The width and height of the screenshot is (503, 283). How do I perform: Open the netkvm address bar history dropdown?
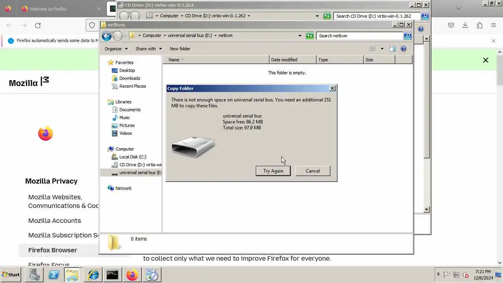pyautogui.click(x=300, y=36)
